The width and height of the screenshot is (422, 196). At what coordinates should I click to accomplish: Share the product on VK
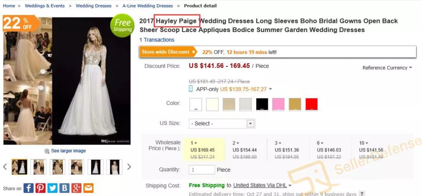64,188
